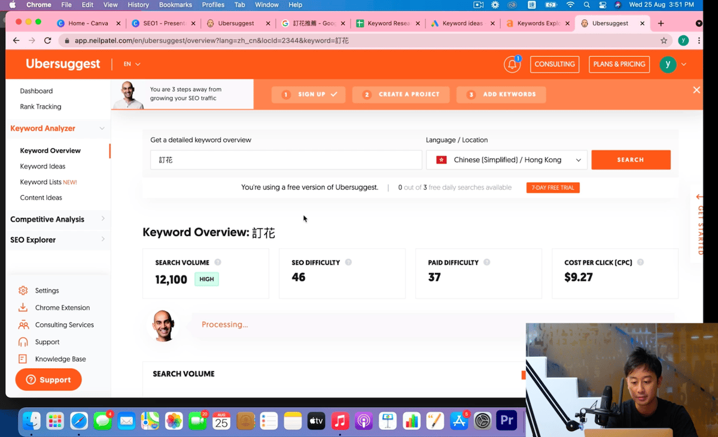Open the Language / Location dropdown

(x=507, y=160)
